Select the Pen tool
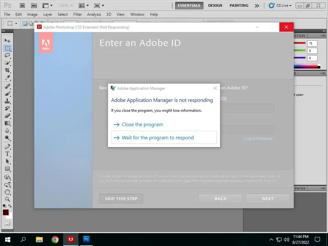Viewport: 328px width, 246px height. 7,146
